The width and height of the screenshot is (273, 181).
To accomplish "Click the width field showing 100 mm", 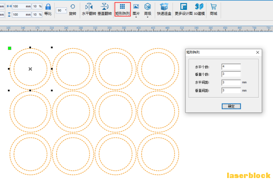I will pos(22,6).
